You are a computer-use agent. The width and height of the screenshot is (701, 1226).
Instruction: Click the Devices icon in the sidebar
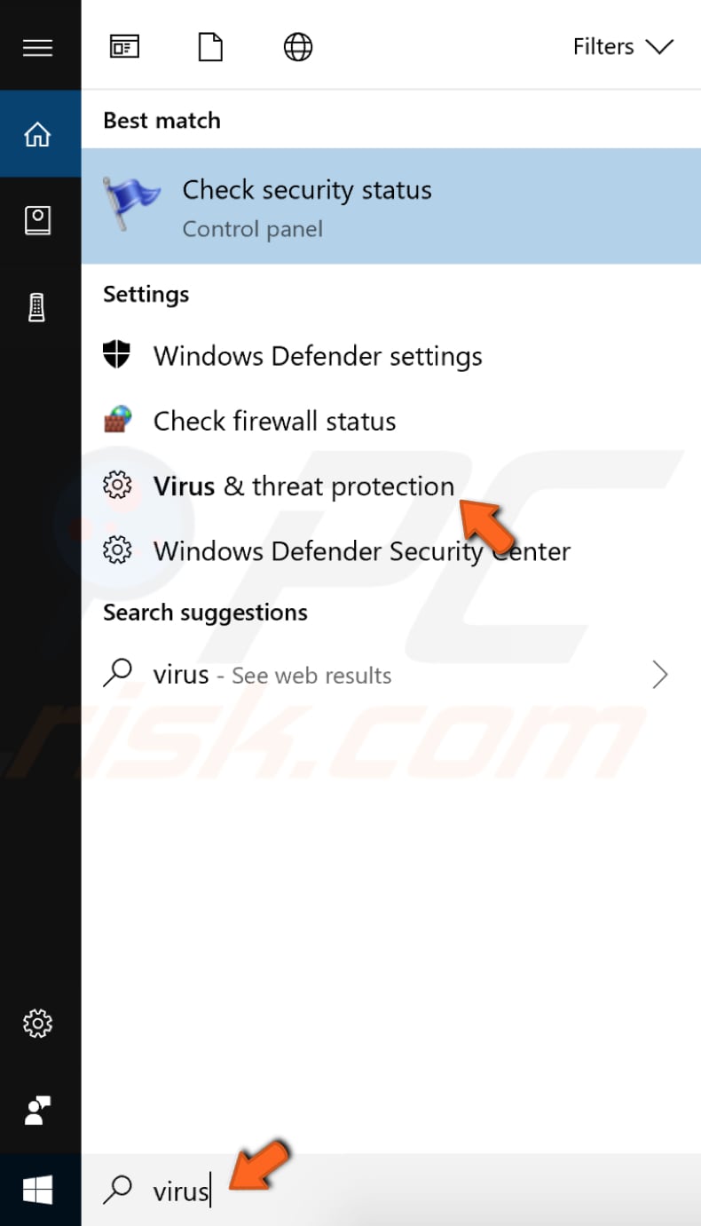(39, 305)
